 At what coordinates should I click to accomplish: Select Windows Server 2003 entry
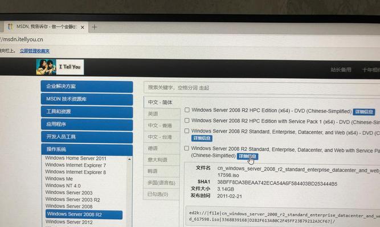tap(69, 192)
